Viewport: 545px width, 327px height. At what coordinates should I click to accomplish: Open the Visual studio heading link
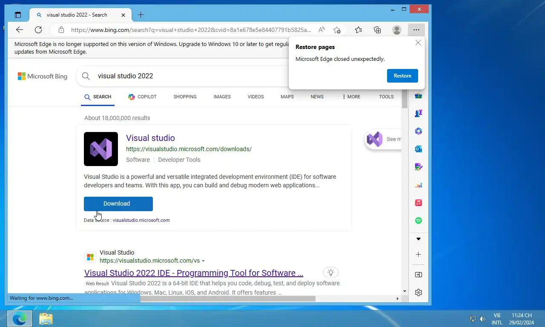[150, 138]
